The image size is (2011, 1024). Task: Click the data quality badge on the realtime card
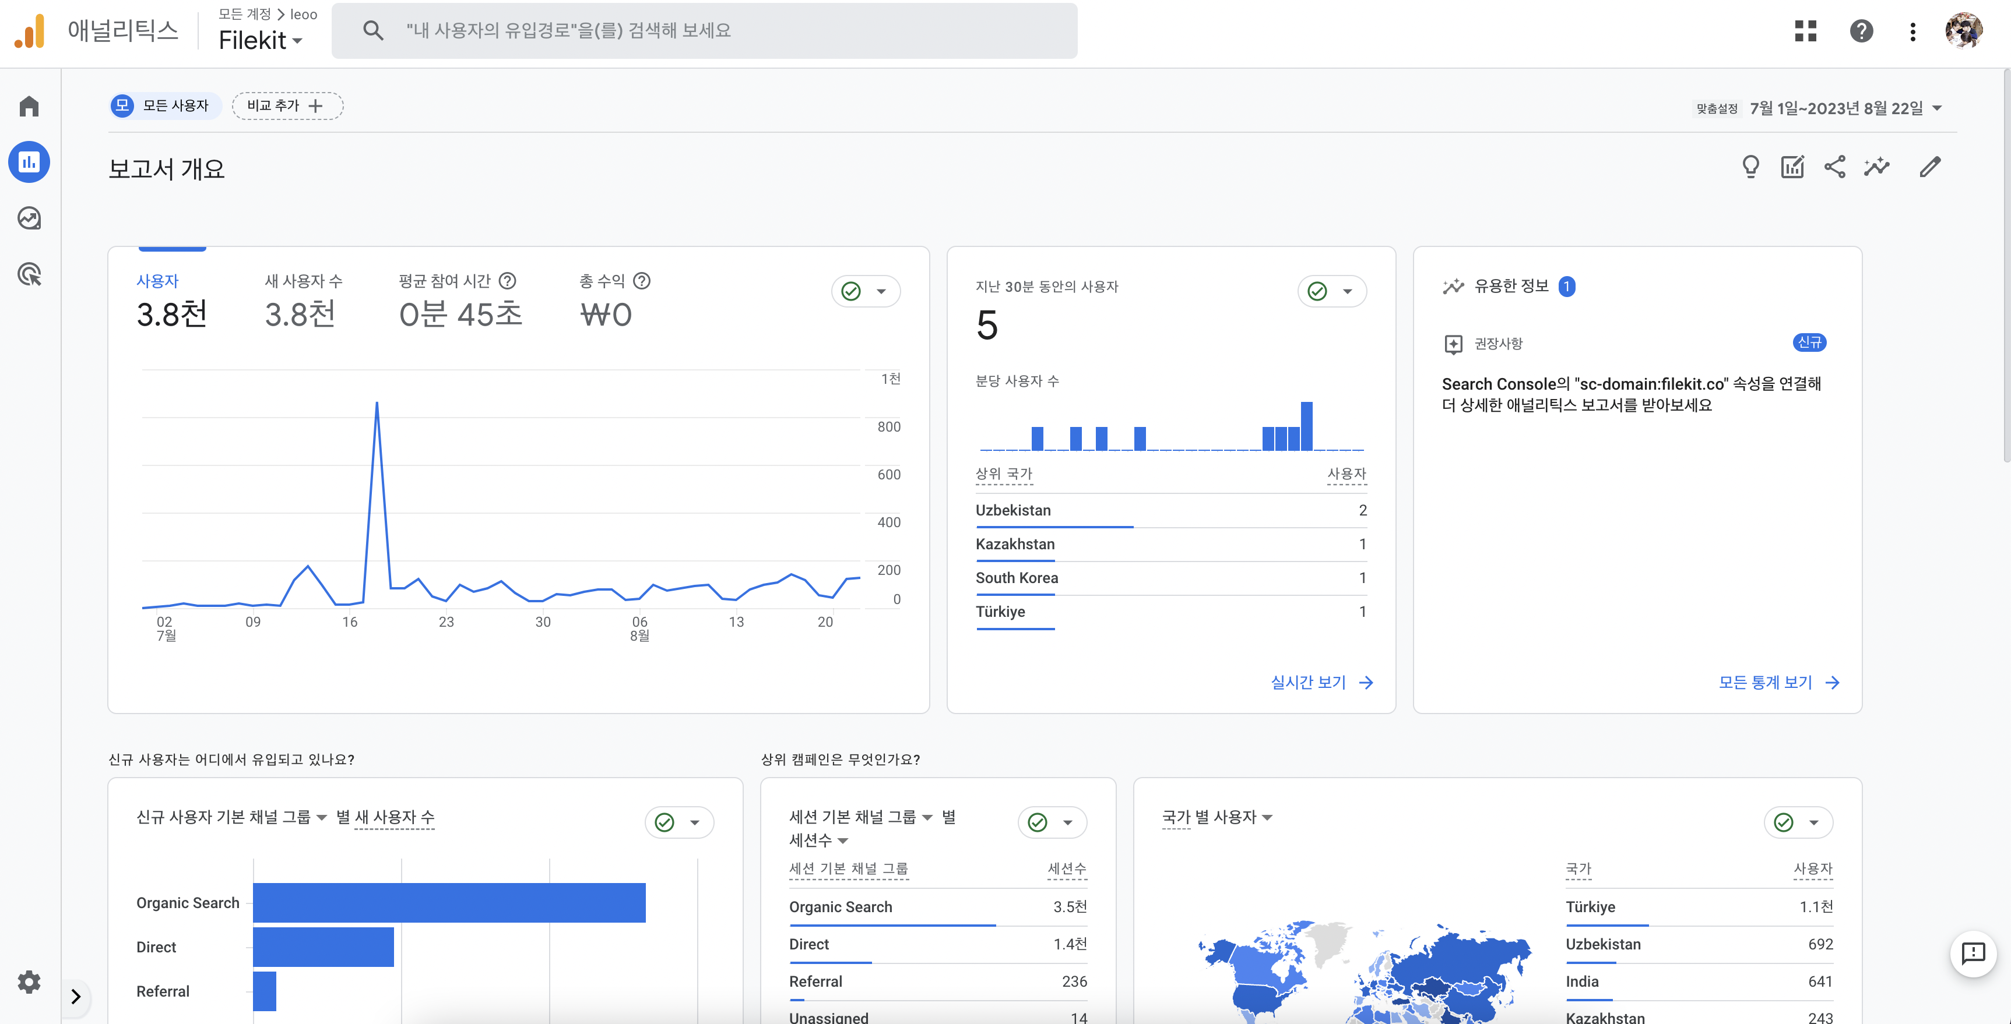pyautogui.click(x=1317, y=291)
